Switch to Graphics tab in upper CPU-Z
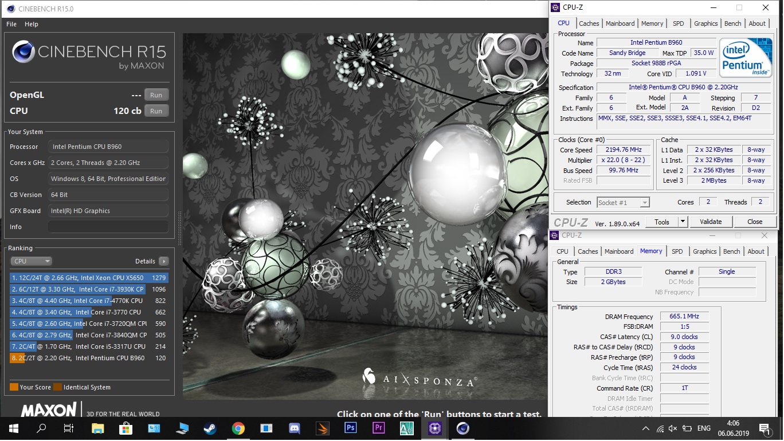Image resolution: width=784 pixels, height=441 pixels. tap(705, 23)
